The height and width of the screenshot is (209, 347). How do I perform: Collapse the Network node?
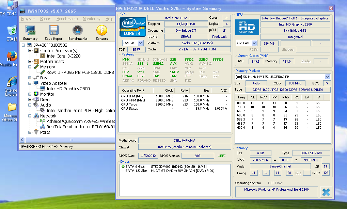[30, 116]
